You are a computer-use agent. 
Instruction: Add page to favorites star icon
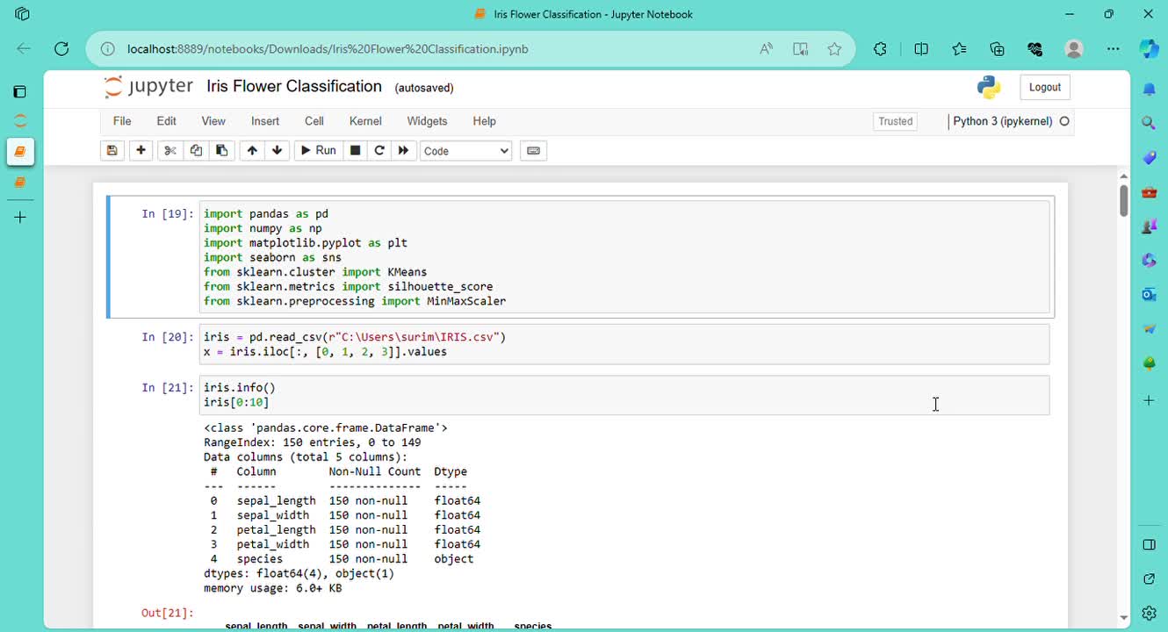834,49
